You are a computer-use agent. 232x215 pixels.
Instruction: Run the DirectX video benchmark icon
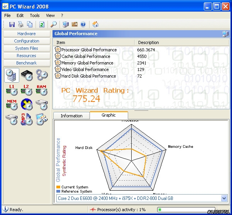tap(27, 105)
